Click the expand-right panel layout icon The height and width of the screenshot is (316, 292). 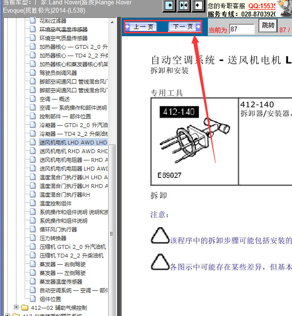169,5
